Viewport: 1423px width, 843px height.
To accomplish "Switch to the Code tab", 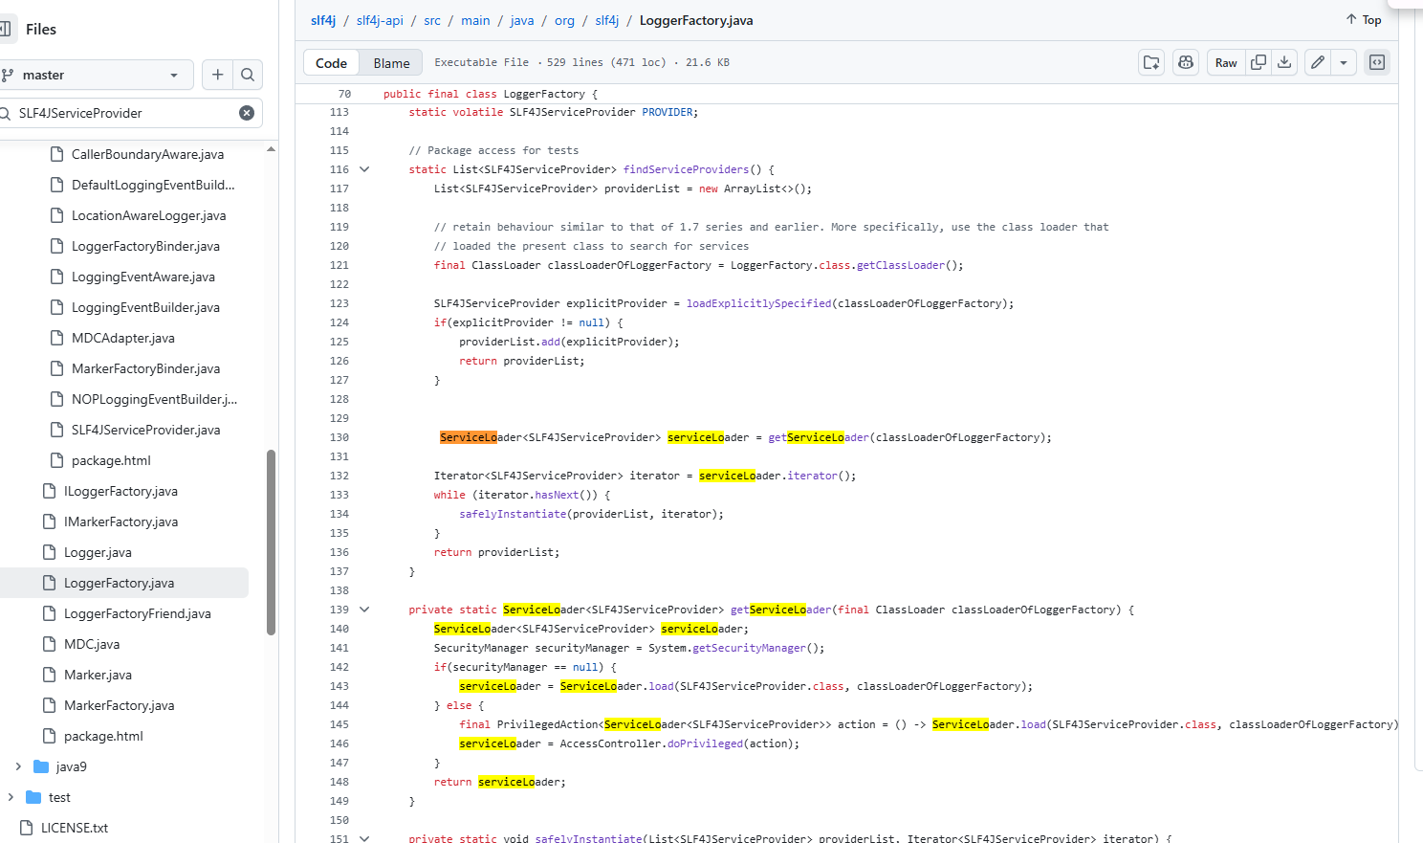I will click(331, 63).
